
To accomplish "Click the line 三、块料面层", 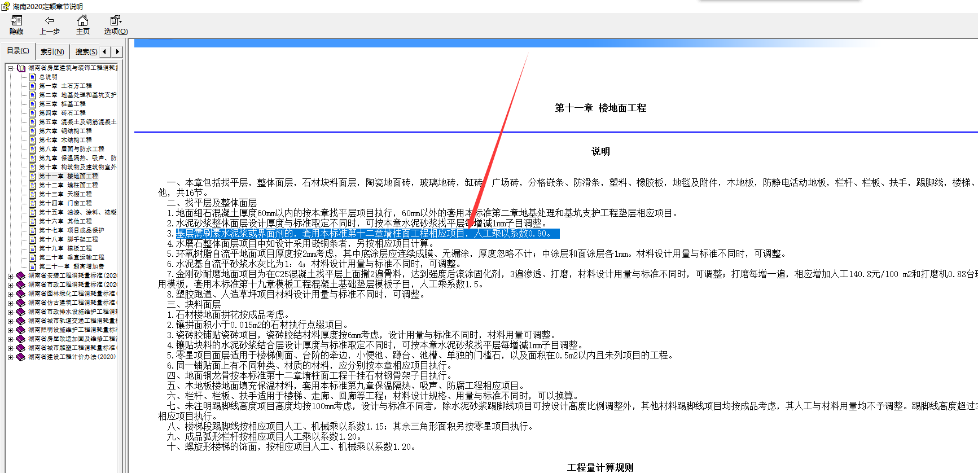I will 194,304.
